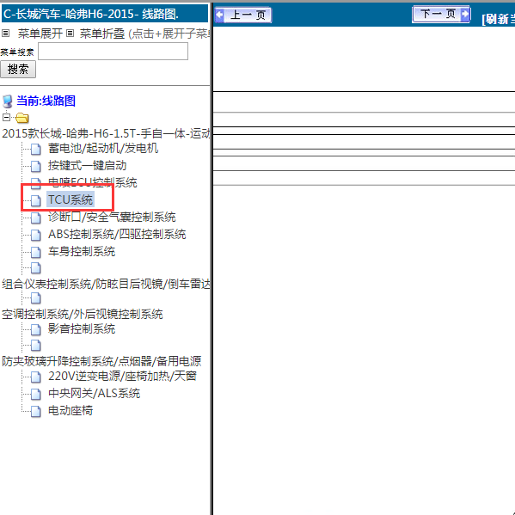Click document icon beside 车身控制系统
This screenshot has height=515, width=515.
[36, 252]
